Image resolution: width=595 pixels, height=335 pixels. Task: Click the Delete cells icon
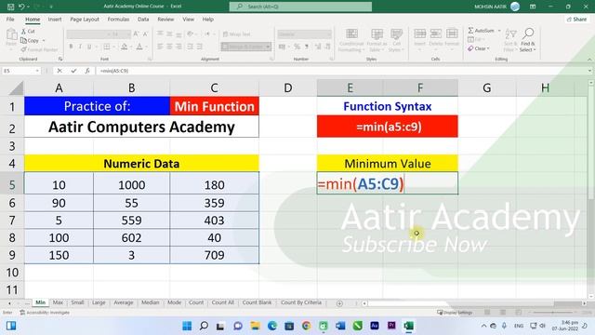pyautogui.click(x=436, y=33)
